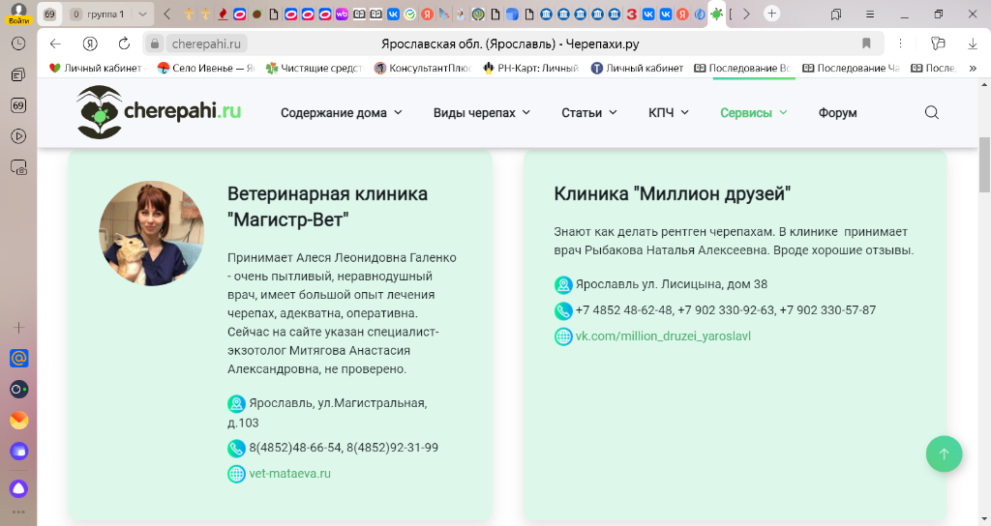The width and height of the screenshot is (991, 526).
Task: Switch to the Wildberries wb tab
Action: [x=342, y=14]
